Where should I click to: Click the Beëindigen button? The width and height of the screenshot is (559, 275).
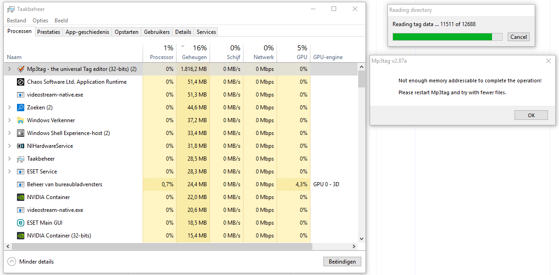(342, 262)
